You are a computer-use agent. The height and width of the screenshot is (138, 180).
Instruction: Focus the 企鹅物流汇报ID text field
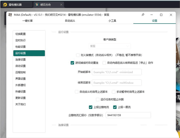(128, 115)
